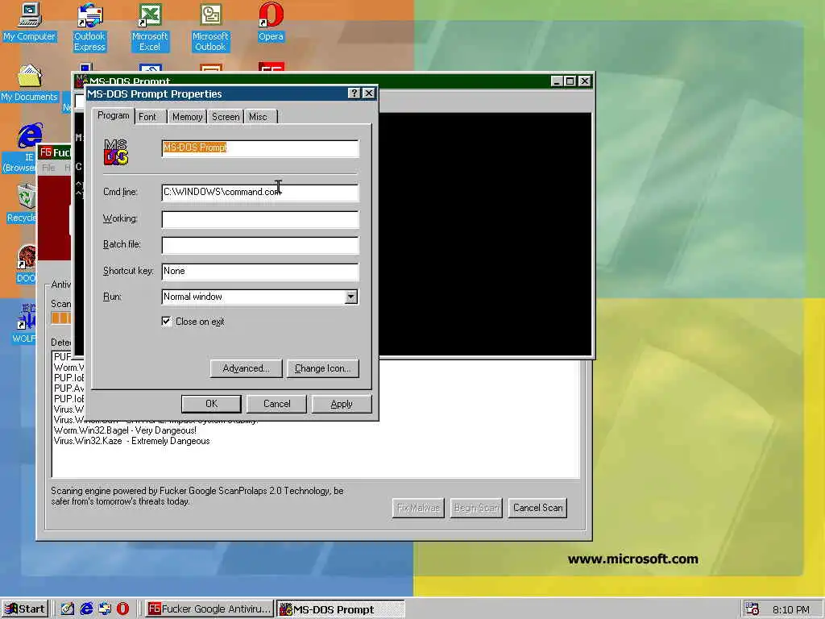Click the Change Icon button

point(322,368)
